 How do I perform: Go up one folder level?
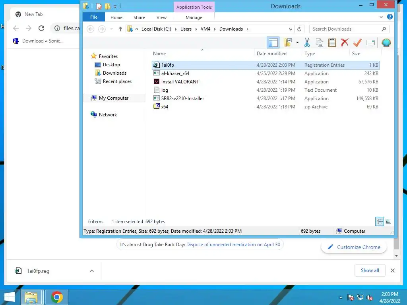120,29
